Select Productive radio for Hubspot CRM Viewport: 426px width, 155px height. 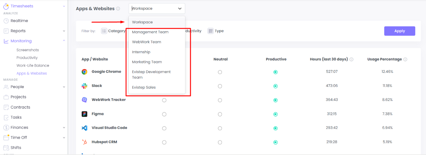point(275,142)
